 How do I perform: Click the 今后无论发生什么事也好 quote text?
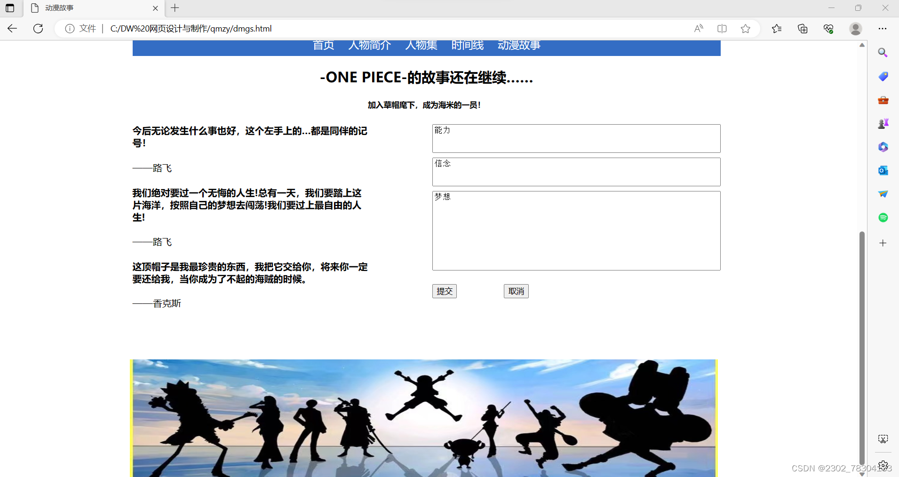click(x=250, y=137)
